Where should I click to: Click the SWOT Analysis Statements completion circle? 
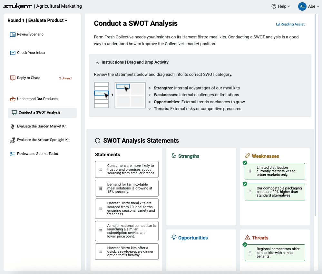click(98, 141)
